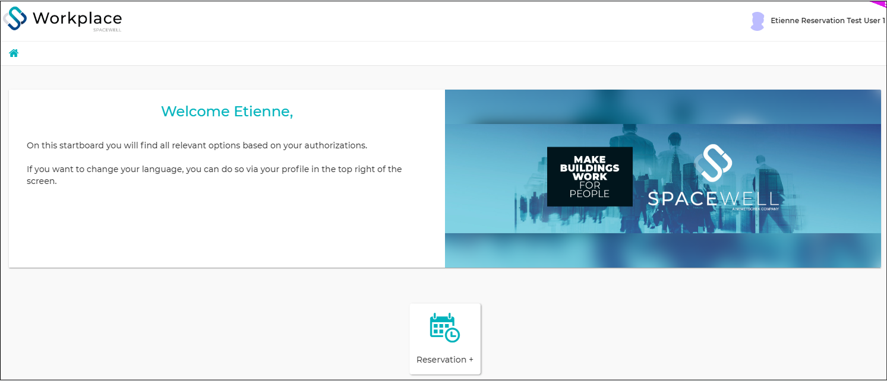Go to the home breadcrumb icon
887x381 pixels.
[14, 53]
